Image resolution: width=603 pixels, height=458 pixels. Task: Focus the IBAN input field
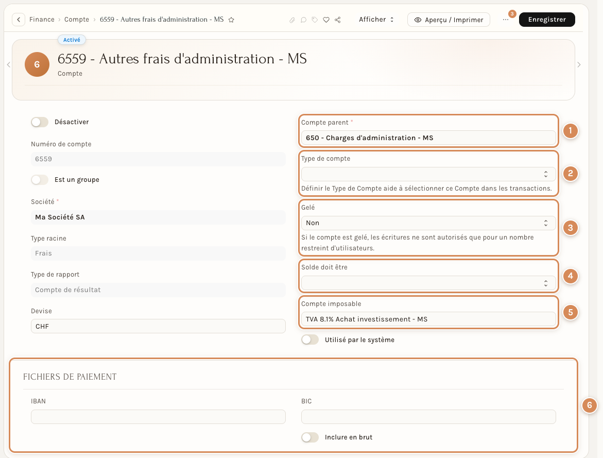point(158,417)
